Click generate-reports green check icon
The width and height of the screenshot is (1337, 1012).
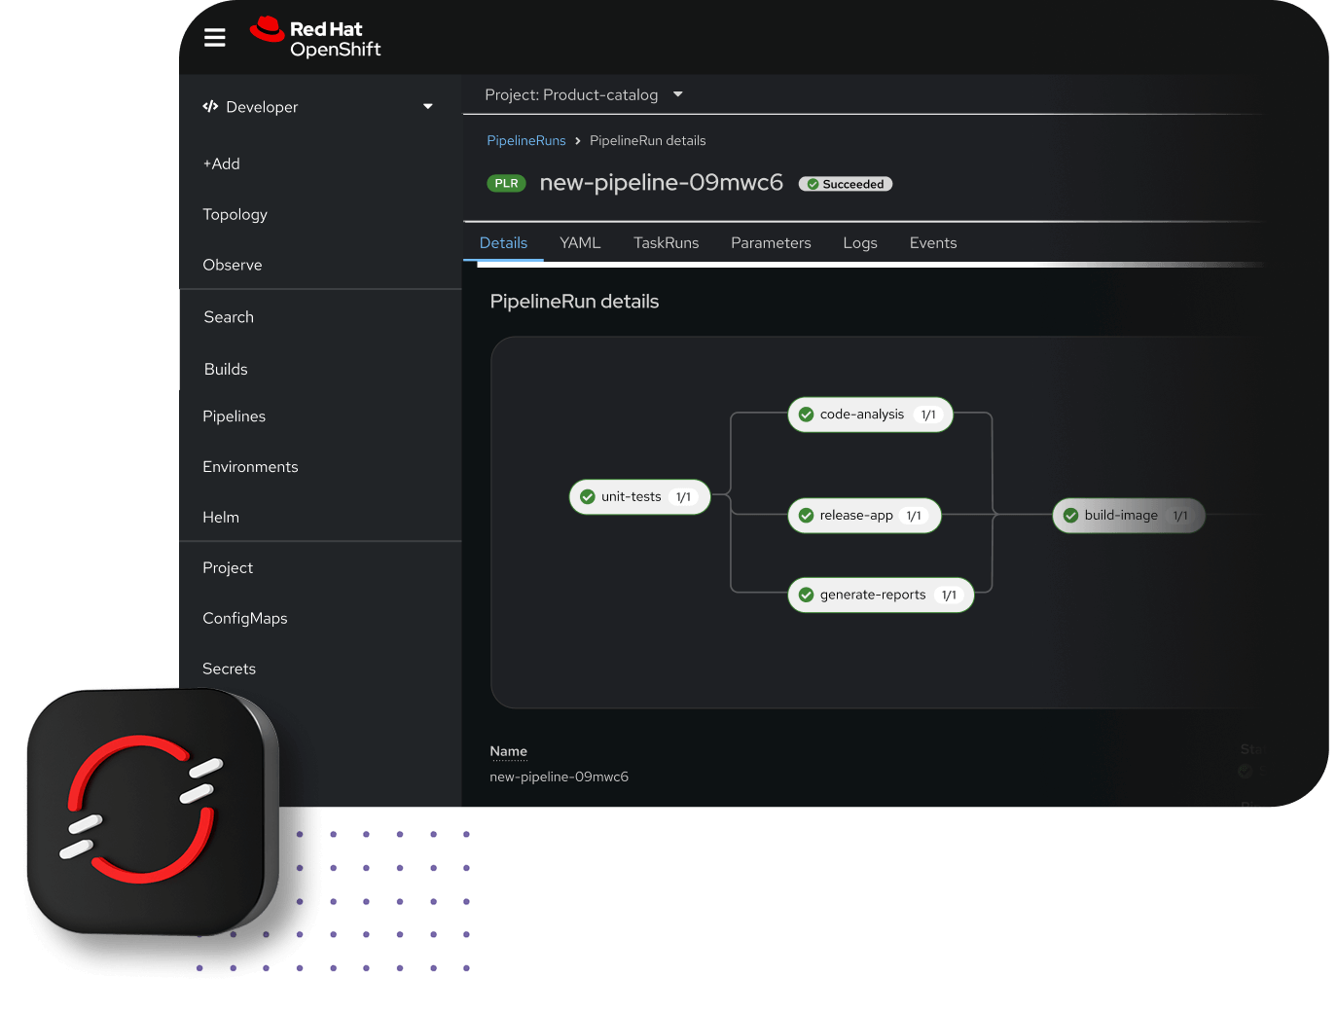pos(807,595)
